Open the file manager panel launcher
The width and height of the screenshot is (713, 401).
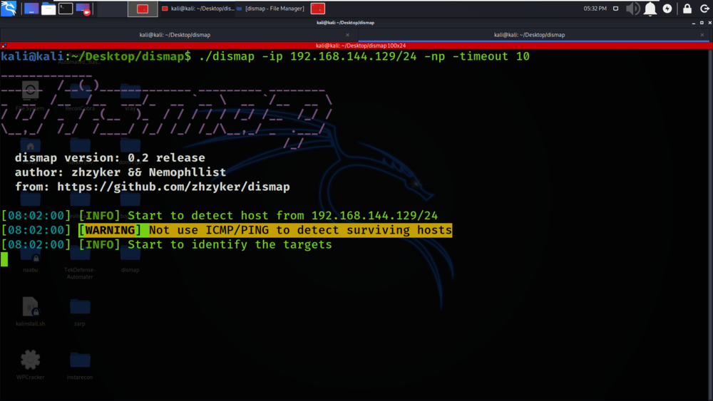pyautogui.click(x=48, y=9)
